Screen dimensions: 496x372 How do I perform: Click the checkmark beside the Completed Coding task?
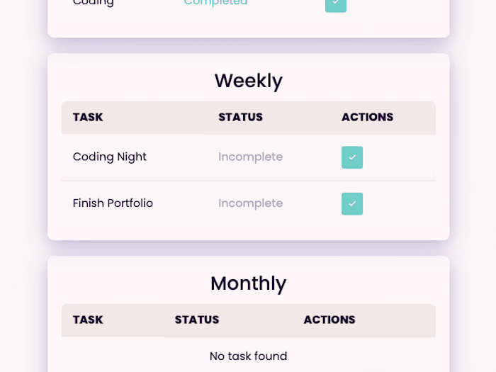(x=336, y=3)
